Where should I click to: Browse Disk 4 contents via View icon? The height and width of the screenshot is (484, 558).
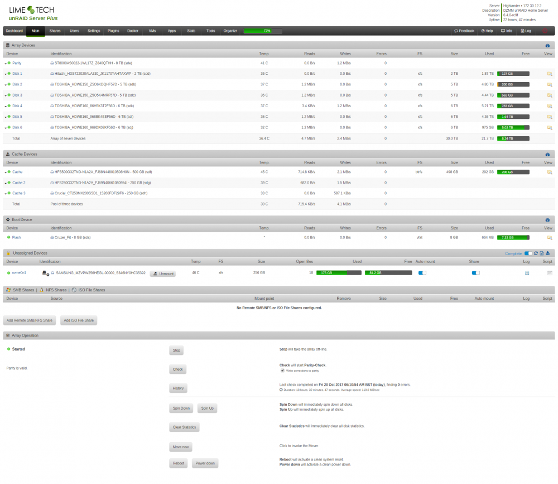[x=550, y=106]
